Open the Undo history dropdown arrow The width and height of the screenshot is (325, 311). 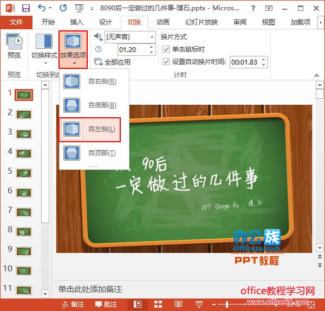[x=50, y=8]
